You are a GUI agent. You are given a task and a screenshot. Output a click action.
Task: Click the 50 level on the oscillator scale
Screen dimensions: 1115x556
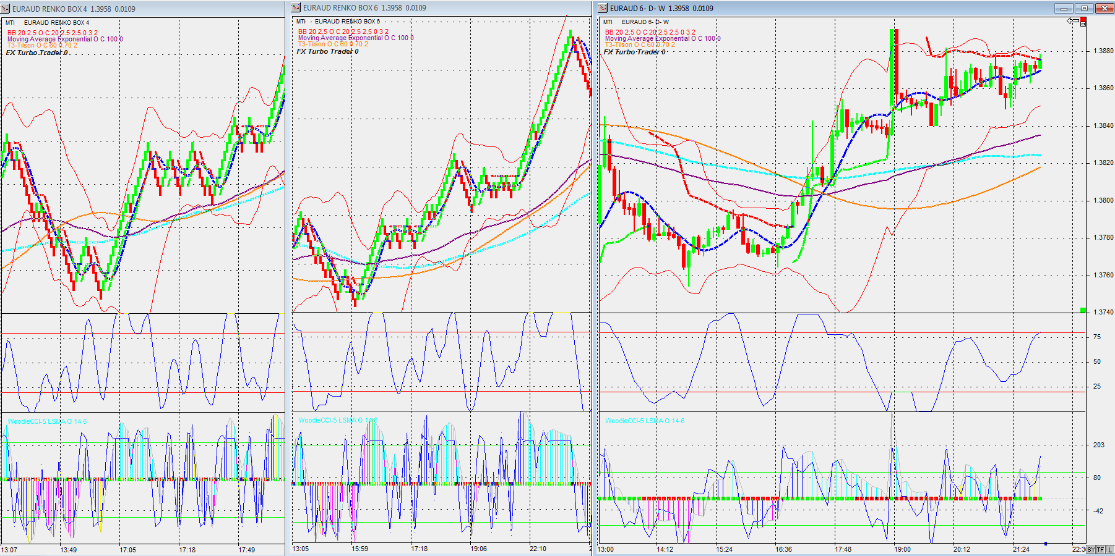[x=1097, y=361]
